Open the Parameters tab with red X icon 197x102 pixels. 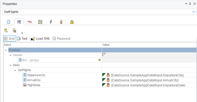[29, 22]
